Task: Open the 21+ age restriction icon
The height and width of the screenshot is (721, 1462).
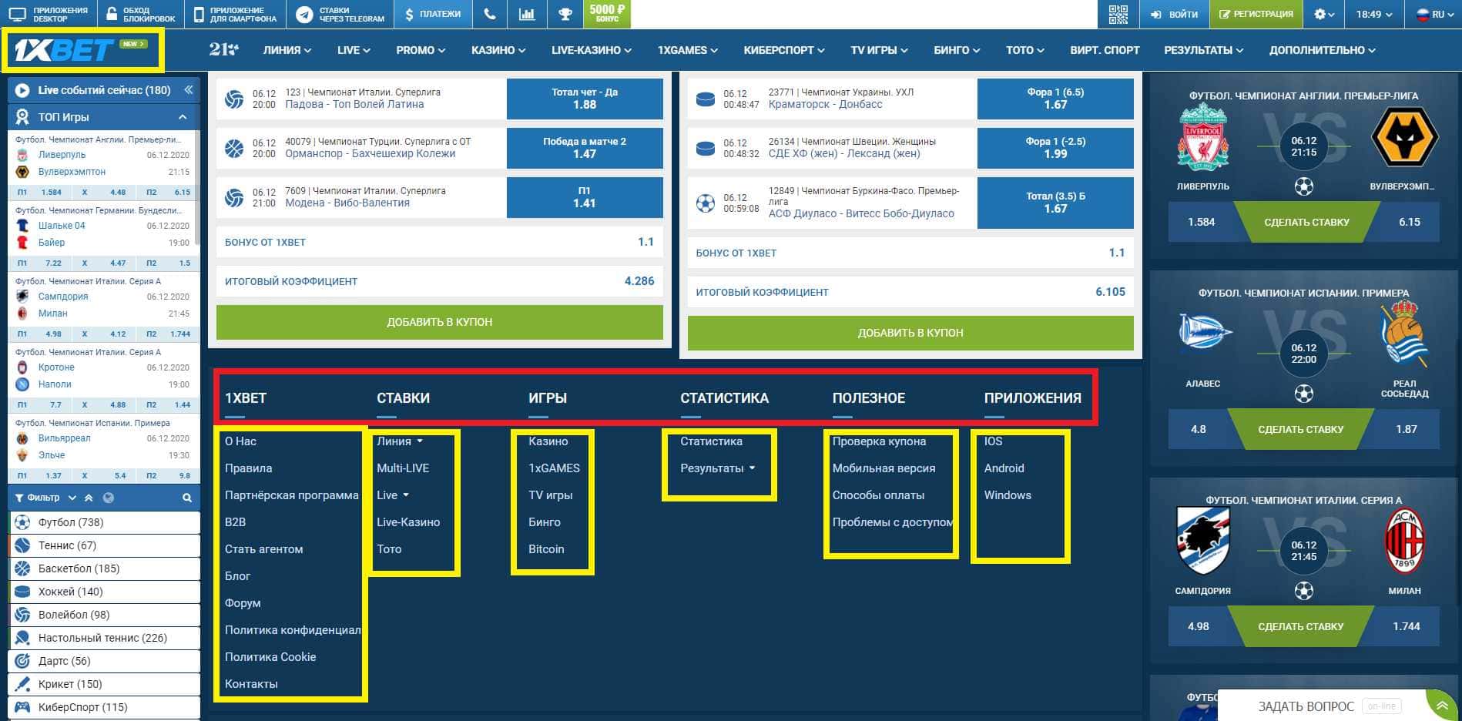Action: pos(223,49)
